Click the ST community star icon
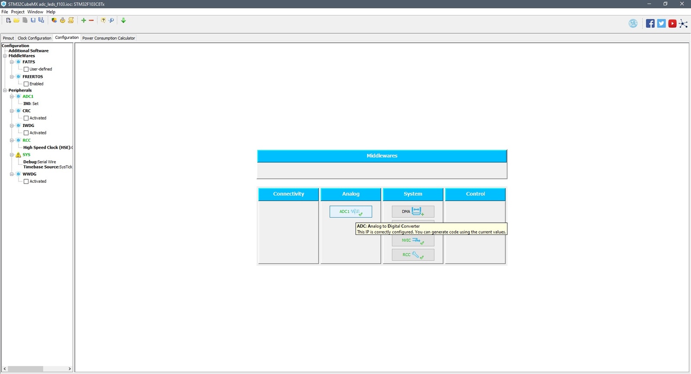 (683, 23)
